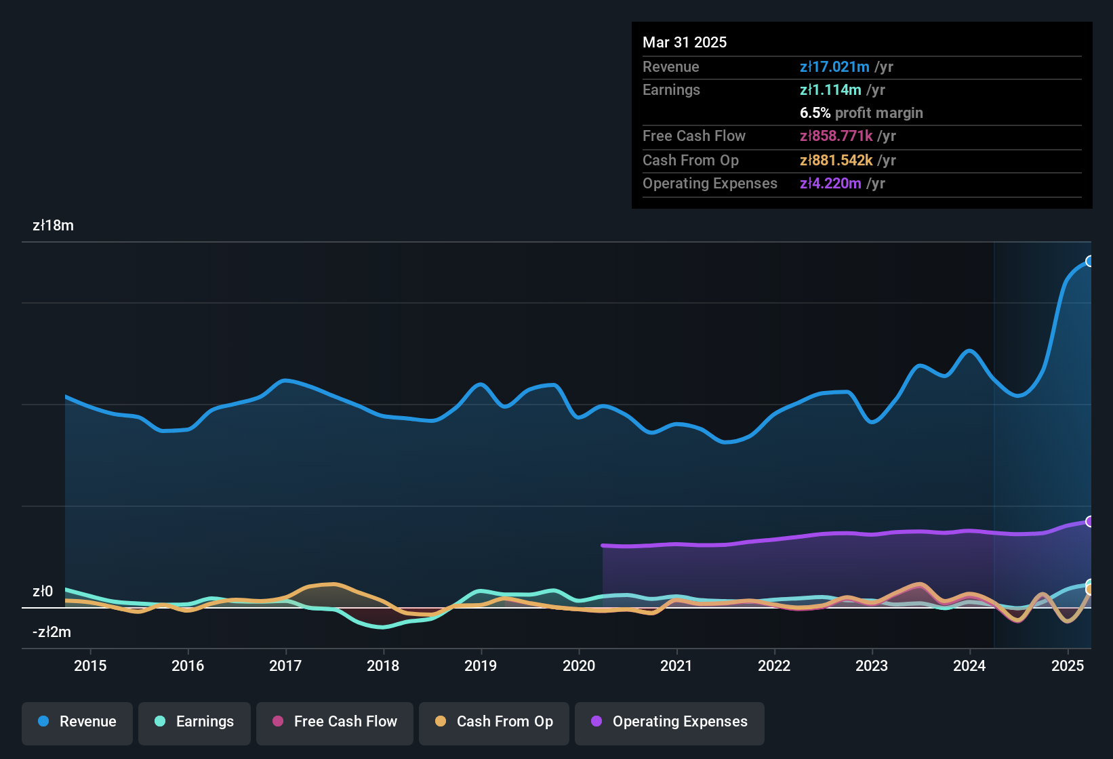This screenshot has width=1113, height=759.
Task: Toggle the Free Cash Flow series visibility
Action: click(334, 722)
